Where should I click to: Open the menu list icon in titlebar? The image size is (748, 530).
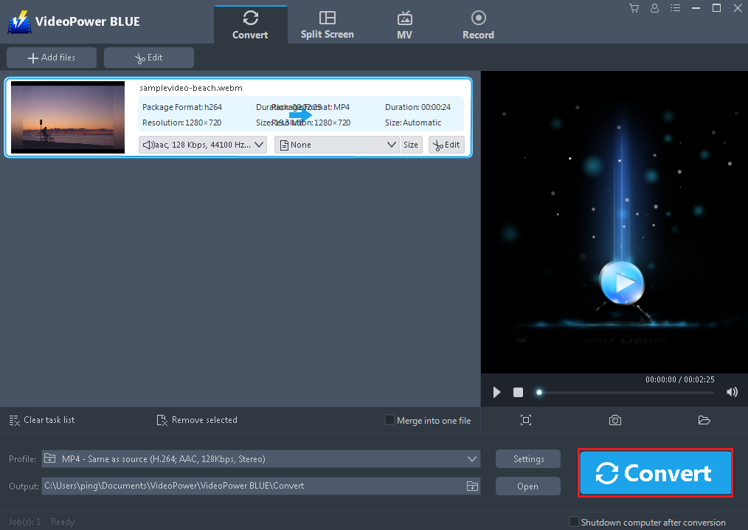pyautogui.click(x=675, y=8)
